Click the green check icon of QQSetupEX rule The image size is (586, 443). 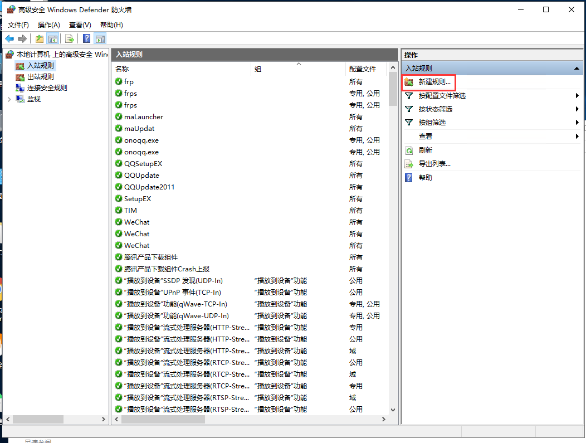[119, 163]
